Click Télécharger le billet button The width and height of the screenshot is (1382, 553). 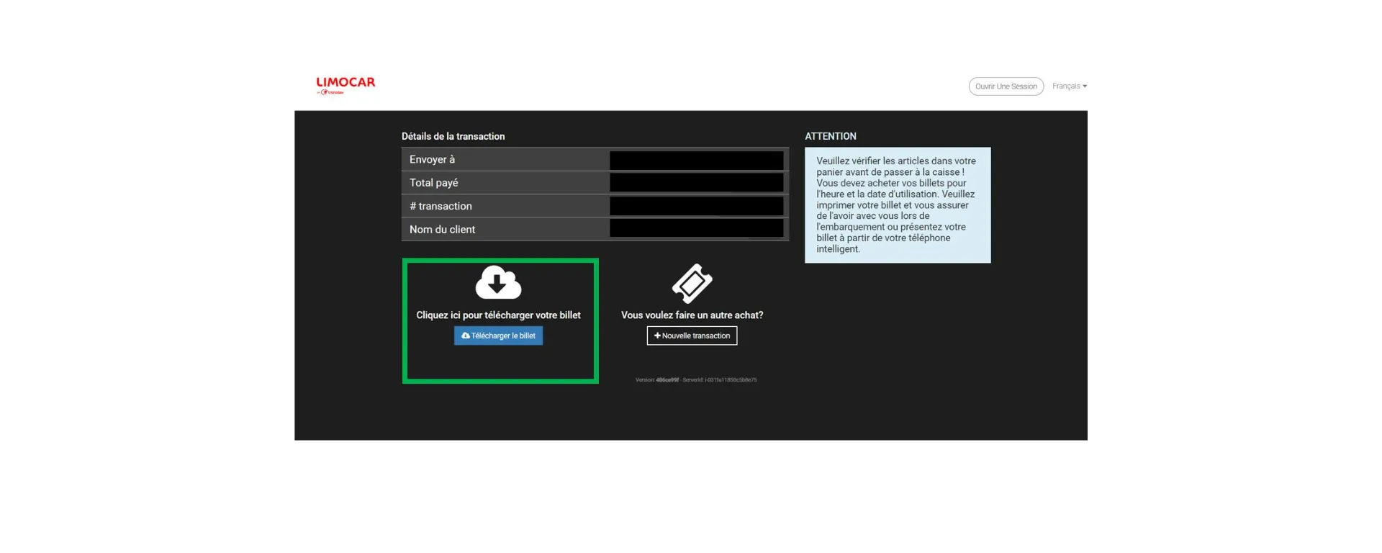pos(498,336)
